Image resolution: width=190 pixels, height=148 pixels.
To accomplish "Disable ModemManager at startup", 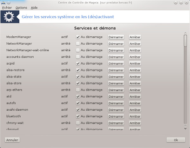I will click(x=78, y=37).
